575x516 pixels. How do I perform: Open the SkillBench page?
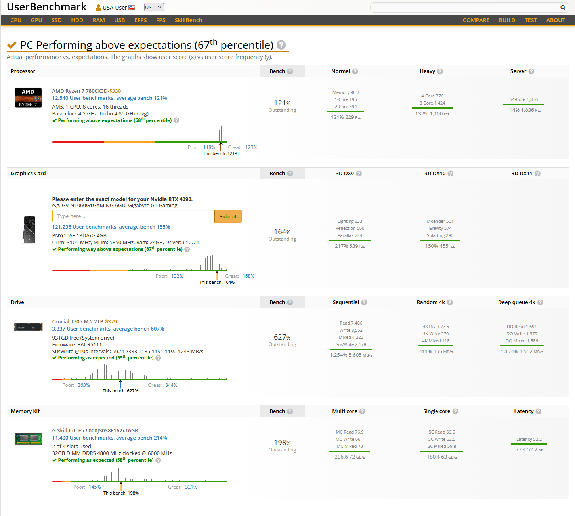pos(188,20)
